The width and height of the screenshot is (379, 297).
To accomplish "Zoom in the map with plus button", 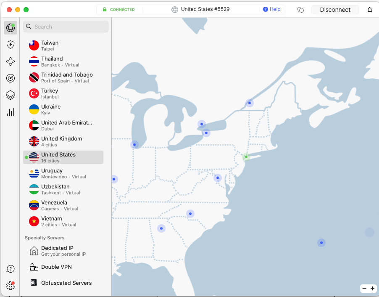I will [372, 288].
